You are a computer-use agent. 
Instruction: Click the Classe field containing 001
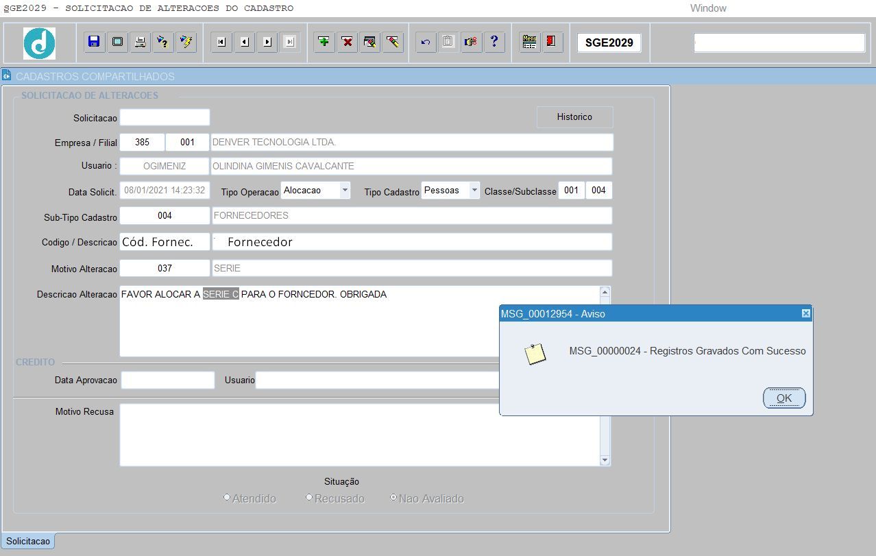tap(572, 191)
